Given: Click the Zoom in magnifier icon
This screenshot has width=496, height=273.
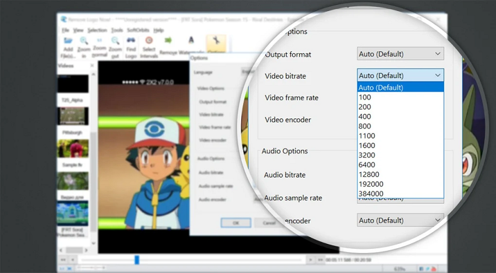Looking at the screenshot, I should click(84, 40).
